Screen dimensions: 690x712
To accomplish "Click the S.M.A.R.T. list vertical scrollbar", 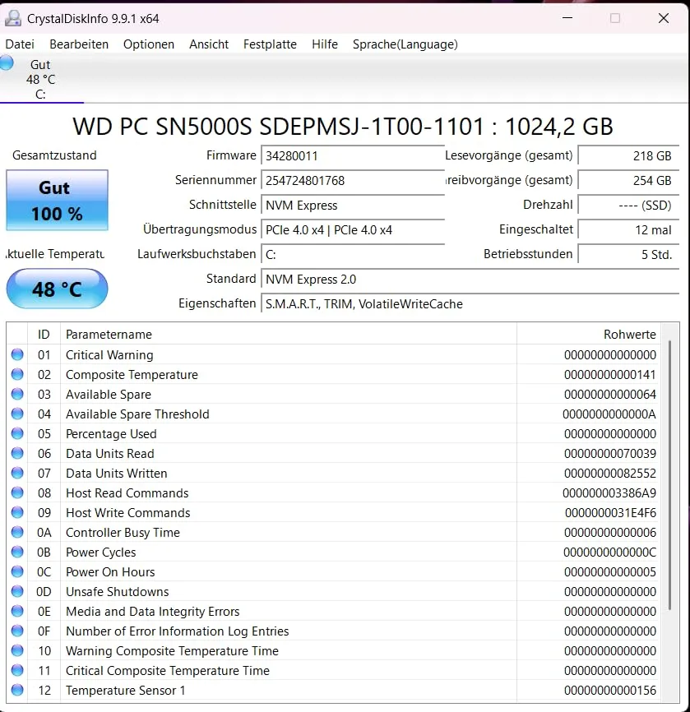I will 670,474.
